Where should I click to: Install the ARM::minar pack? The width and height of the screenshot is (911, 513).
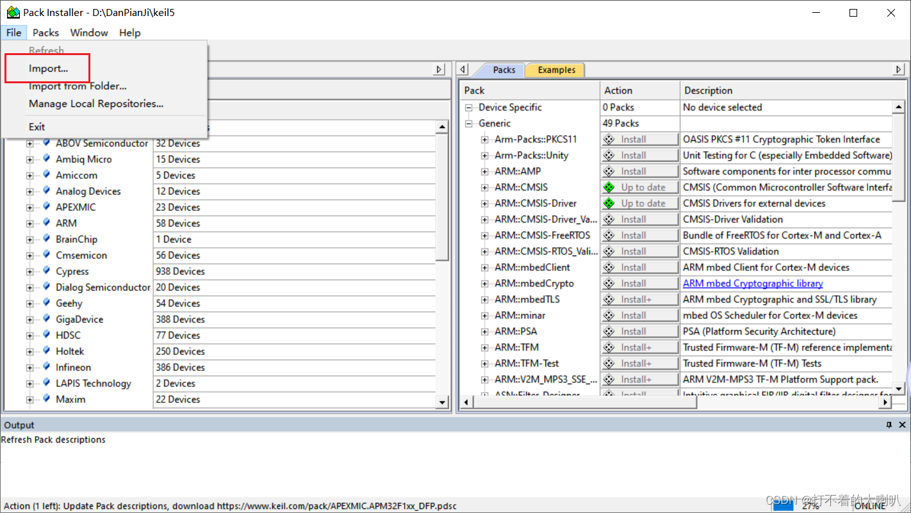click(x=639, y=315)
